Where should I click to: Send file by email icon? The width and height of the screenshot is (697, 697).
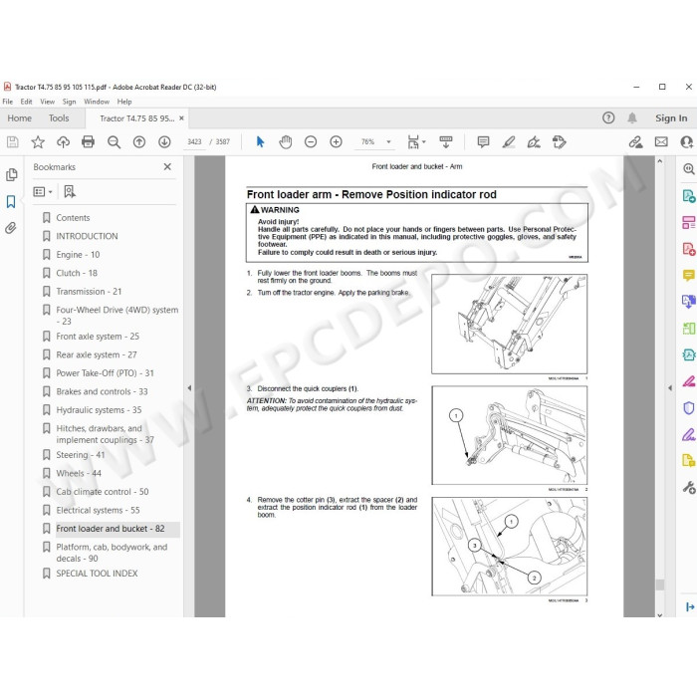[x=661, y=141]
